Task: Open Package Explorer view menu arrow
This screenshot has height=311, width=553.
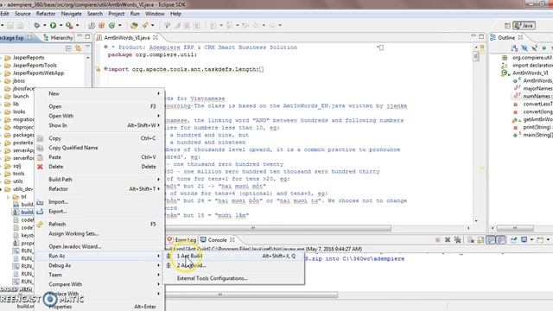Action: (87, 47)
